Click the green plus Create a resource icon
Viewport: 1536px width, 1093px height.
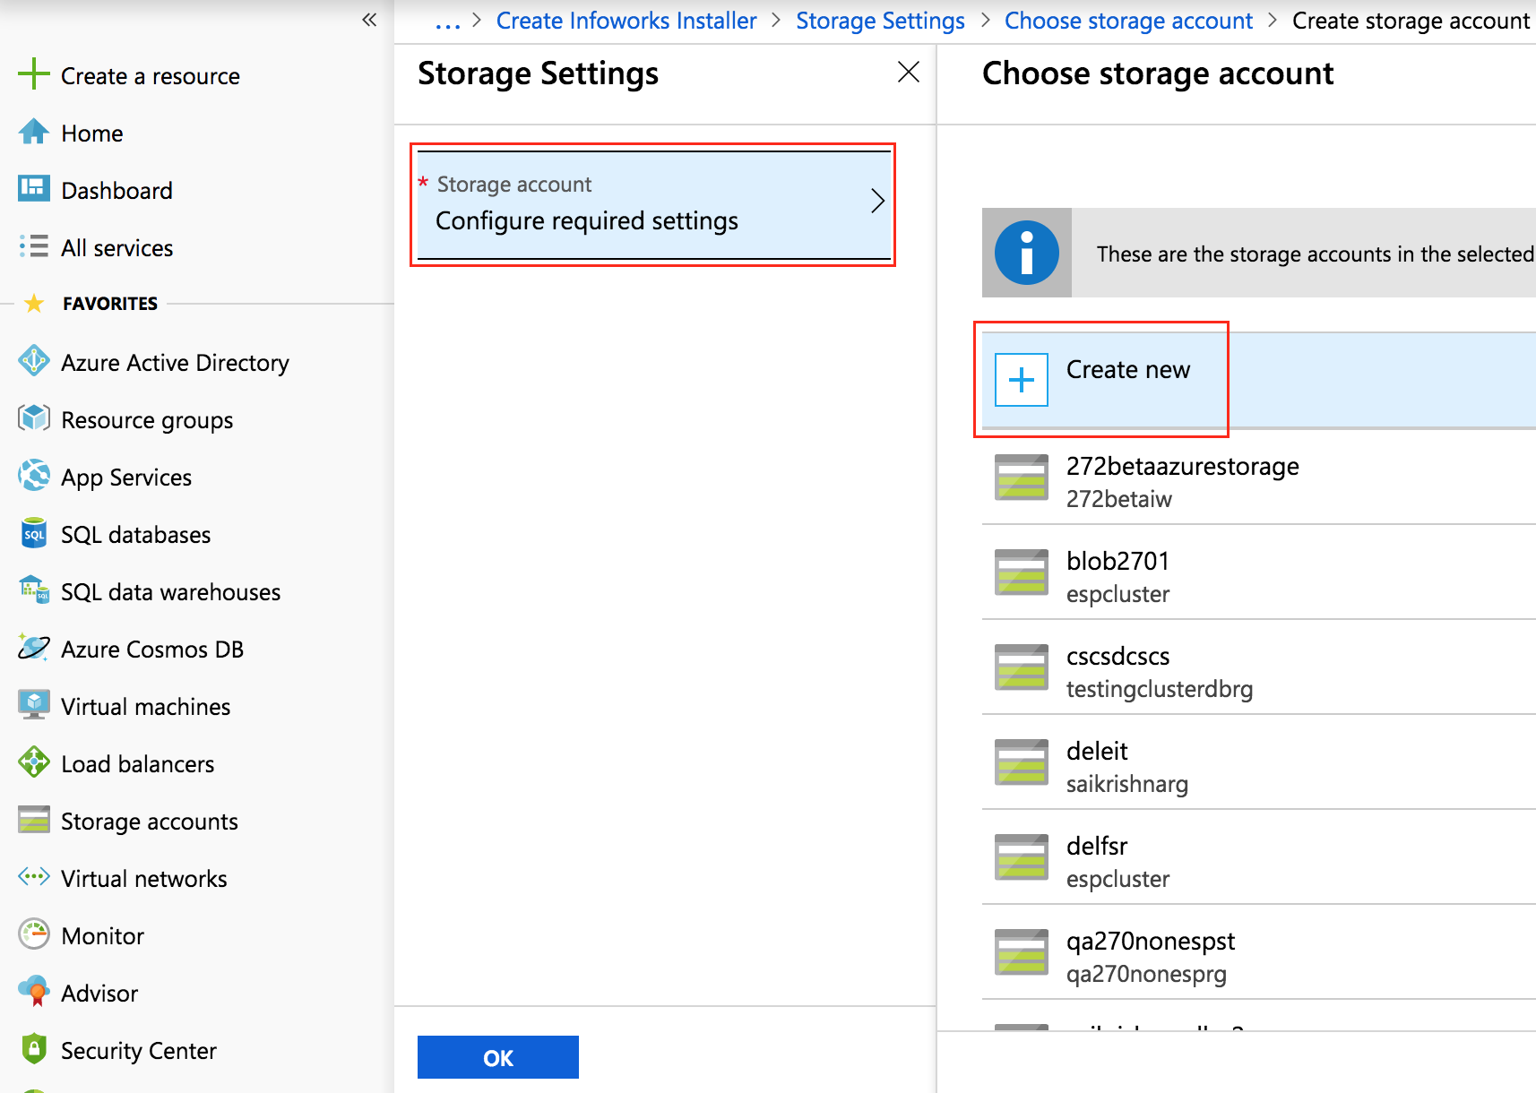(34, 74)
